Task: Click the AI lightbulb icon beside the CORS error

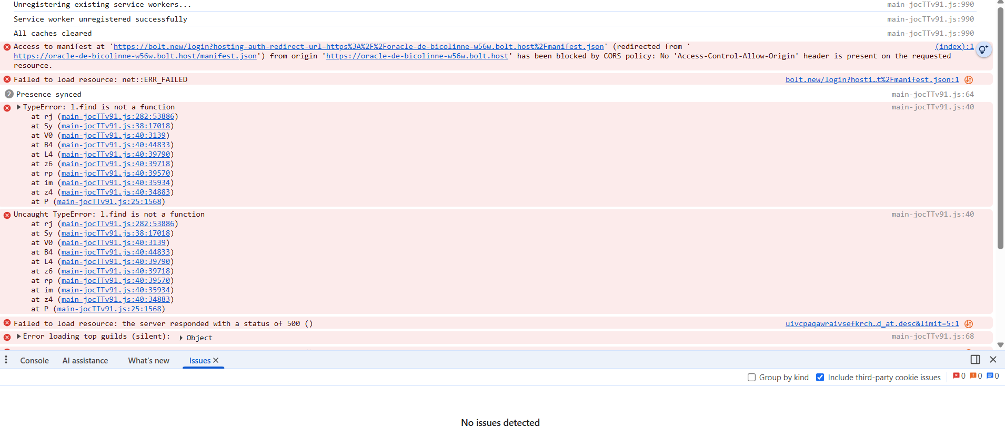Action: click(983, 50)
